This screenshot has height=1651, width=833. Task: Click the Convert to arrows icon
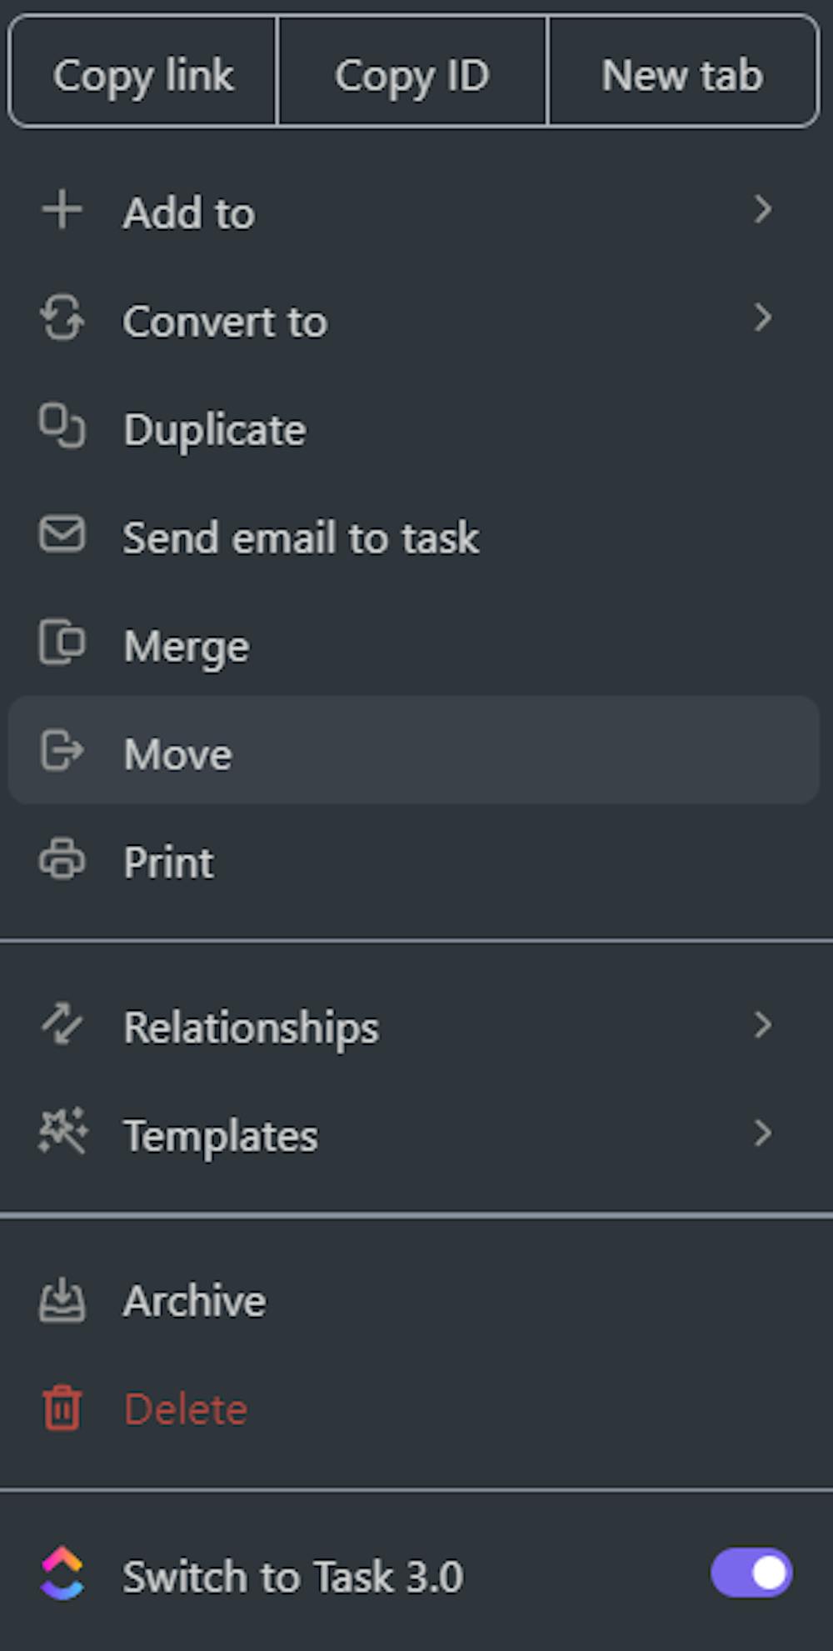coord(62,319)
